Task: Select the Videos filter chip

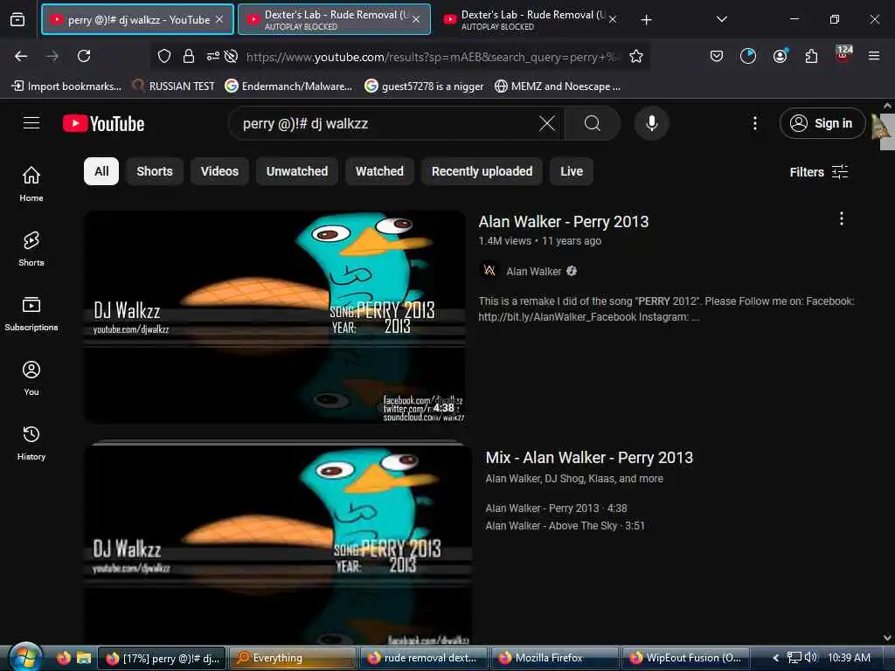Action: [219, 171]
